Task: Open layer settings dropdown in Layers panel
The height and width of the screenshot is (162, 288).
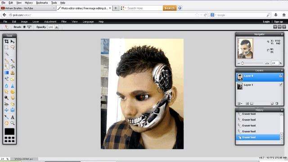Action: (x=240, y=103)
